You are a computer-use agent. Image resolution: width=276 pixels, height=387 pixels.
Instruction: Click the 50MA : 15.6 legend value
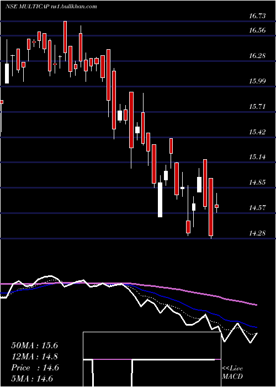tap(34, 346)
